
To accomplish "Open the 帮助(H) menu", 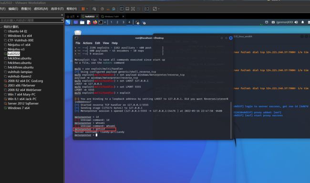I will click(x=72, y=9).
